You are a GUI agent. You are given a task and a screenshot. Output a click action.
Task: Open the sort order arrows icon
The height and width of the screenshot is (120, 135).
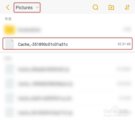pos(127,7)
